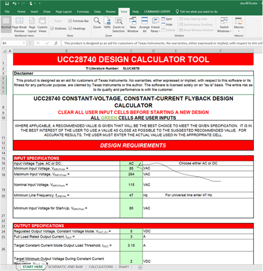Switch to the Home ribbon tab
This screenshot has height=271, width=263.
tap(21, 12)
